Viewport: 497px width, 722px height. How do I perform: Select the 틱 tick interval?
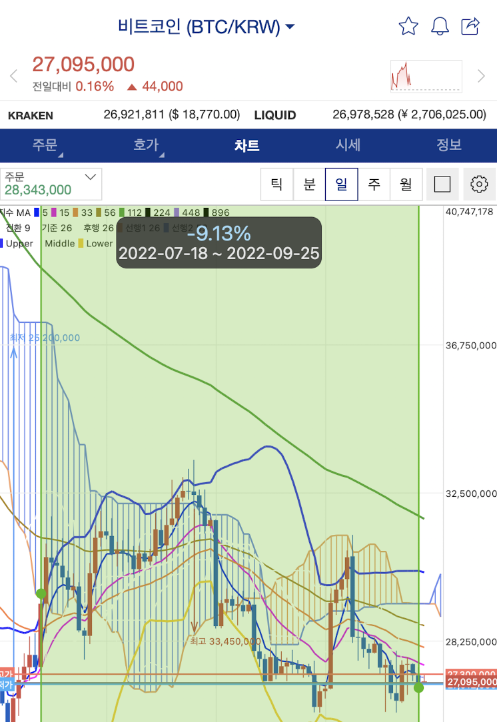point(277,184)
